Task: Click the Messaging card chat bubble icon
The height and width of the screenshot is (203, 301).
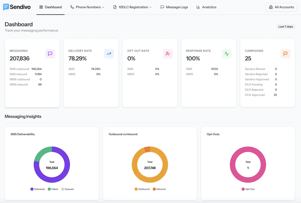Action: coord(50,54)
